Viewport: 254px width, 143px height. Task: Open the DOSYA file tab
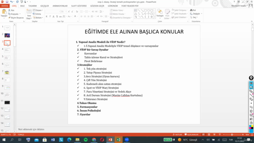click(x=5, y=6)
